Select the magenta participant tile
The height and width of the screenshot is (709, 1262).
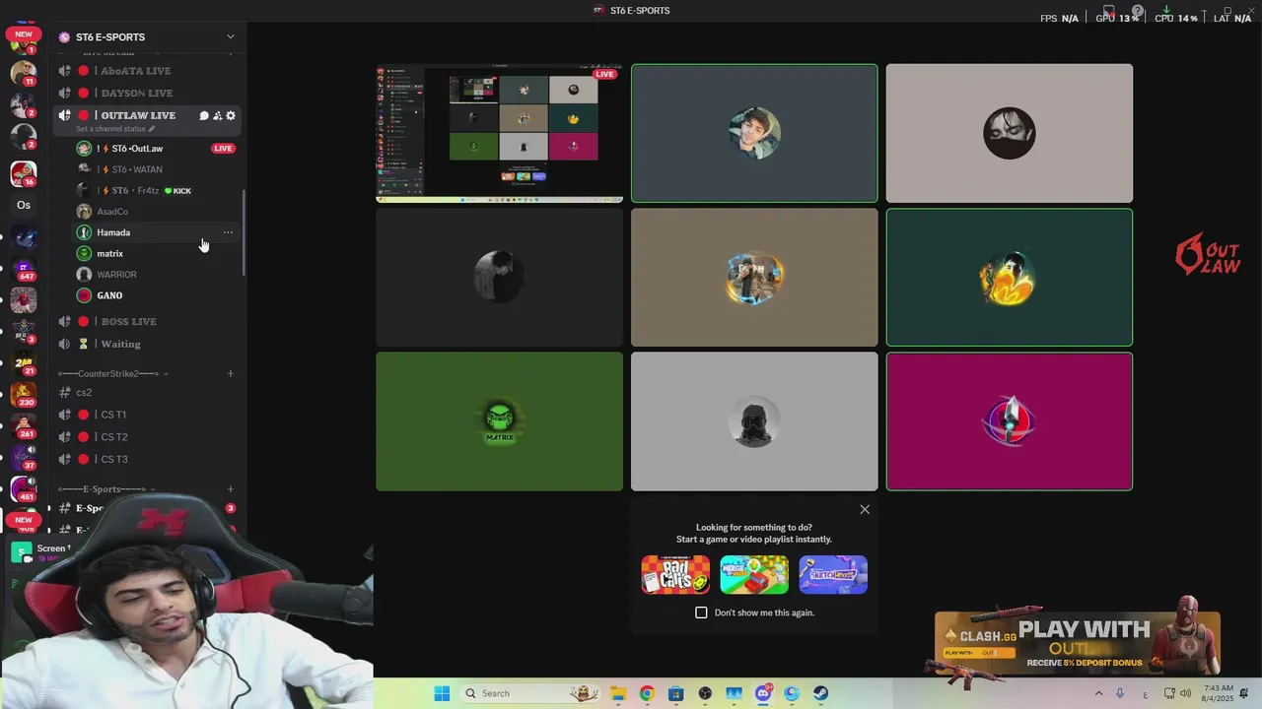point(1010,421)
